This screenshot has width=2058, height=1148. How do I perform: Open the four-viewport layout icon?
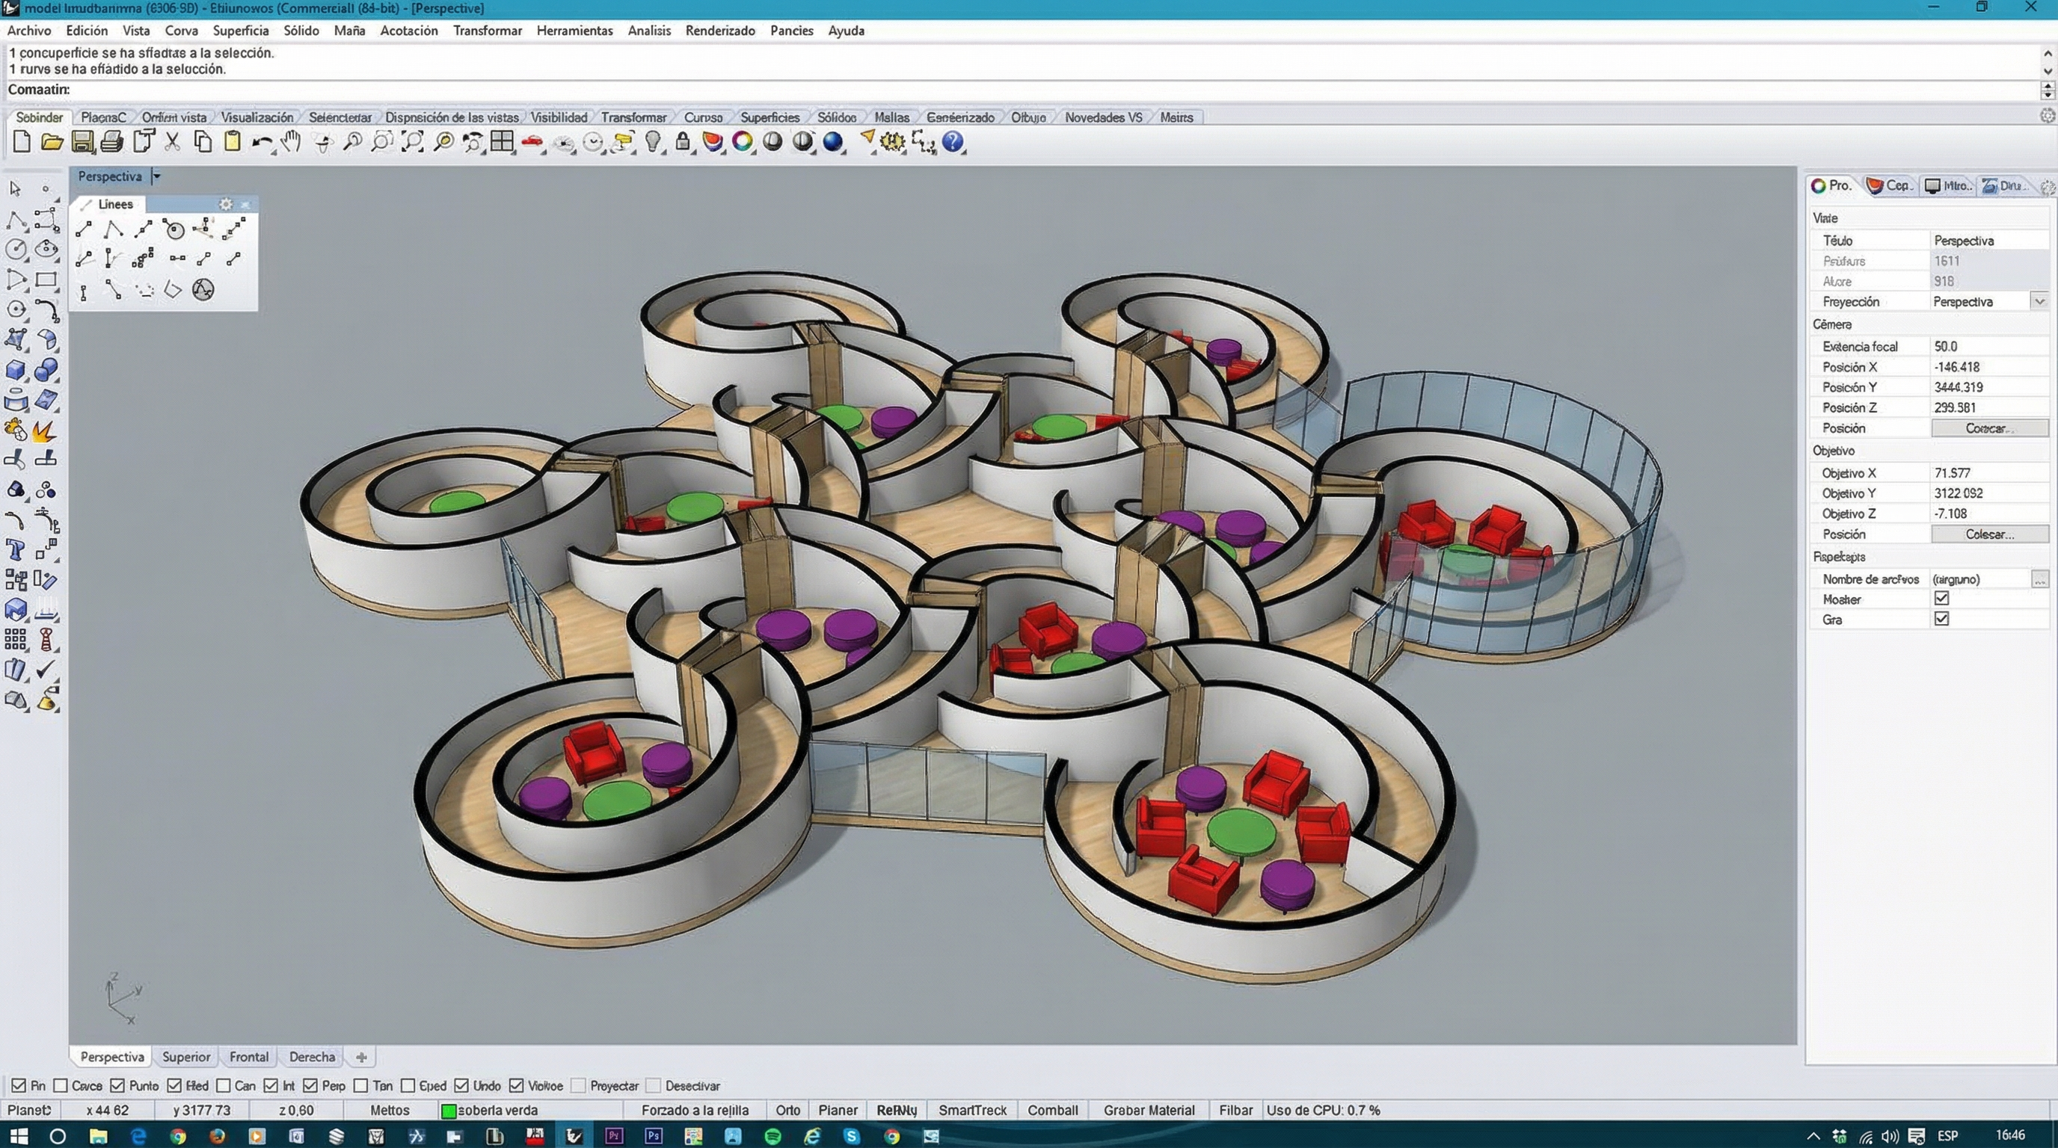tap(502, 142)
